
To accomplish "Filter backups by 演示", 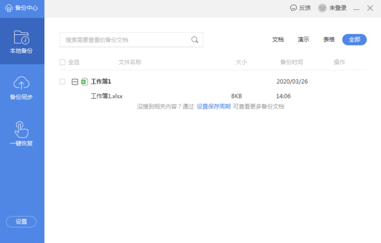I will pyautogui.click(x=304, y=40).
